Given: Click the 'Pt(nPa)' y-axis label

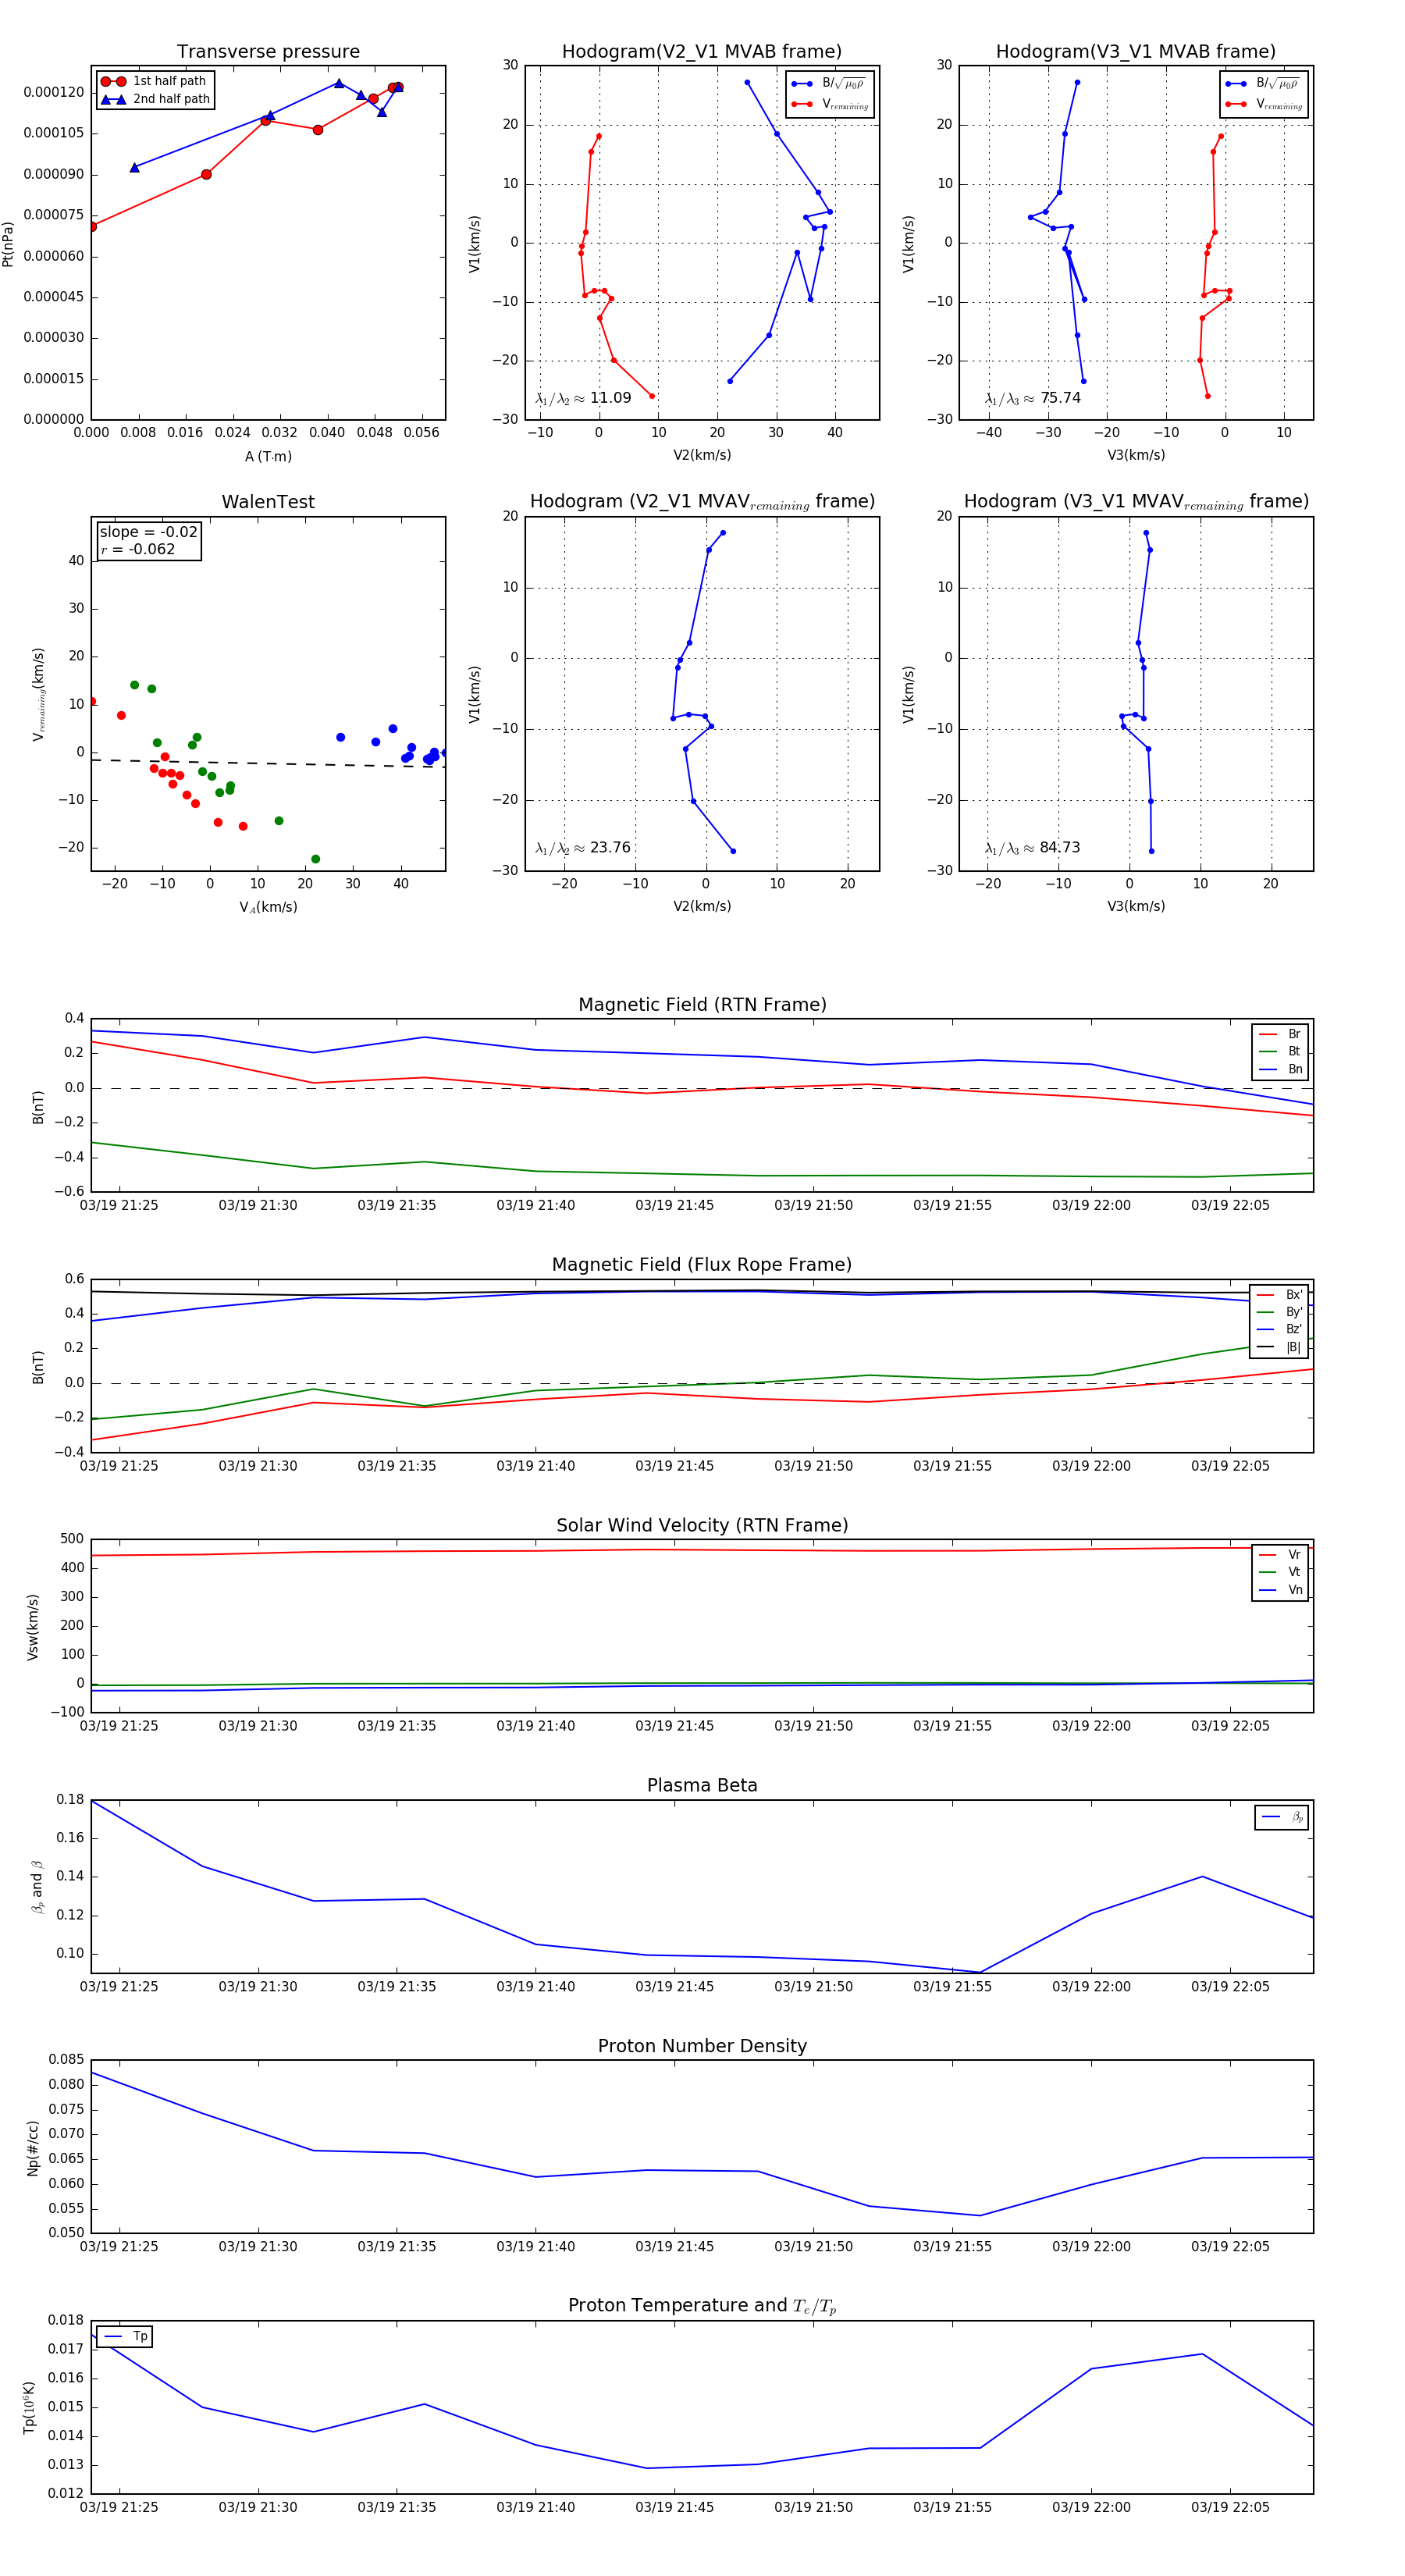Looking at the screenshot, I should (x=8, y=243).
